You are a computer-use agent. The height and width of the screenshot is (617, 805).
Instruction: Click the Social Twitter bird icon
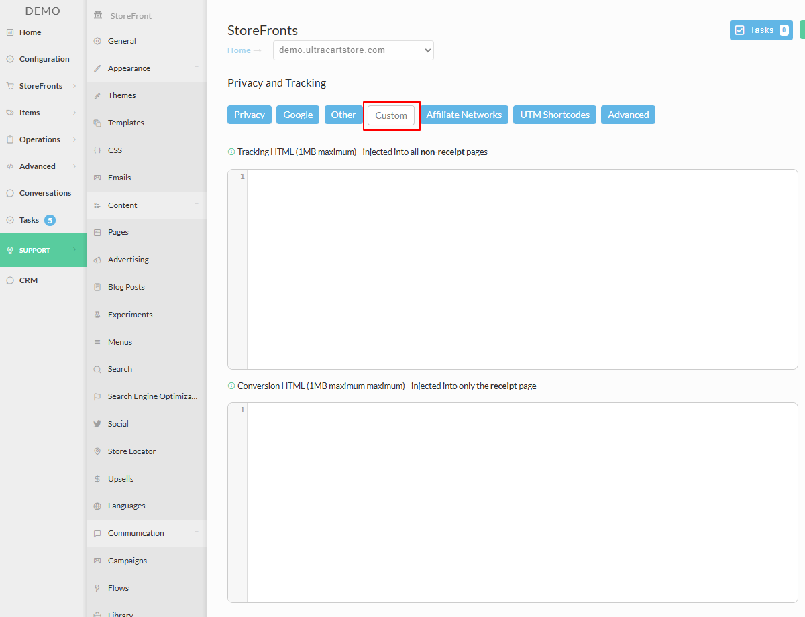coord(97,424)
